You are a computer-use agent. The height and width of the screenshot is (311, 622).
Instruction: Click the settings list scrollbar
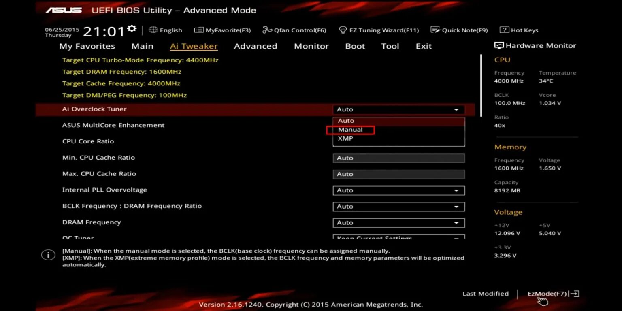pos(481,85)
